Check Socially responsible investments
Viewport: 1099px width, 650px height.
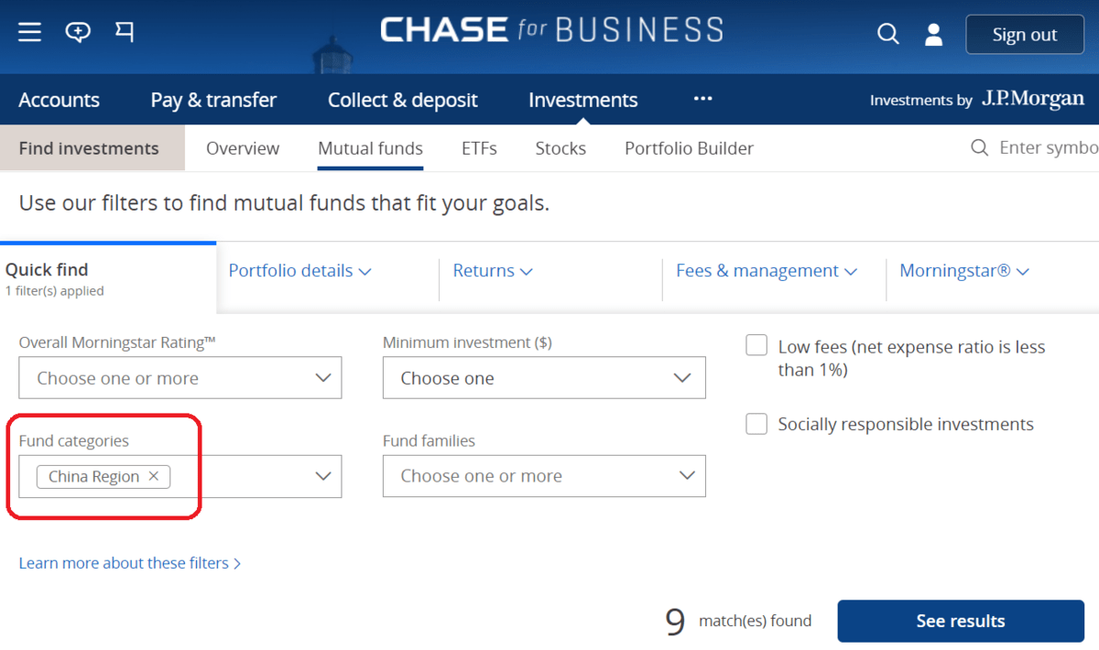coord(756,424)
